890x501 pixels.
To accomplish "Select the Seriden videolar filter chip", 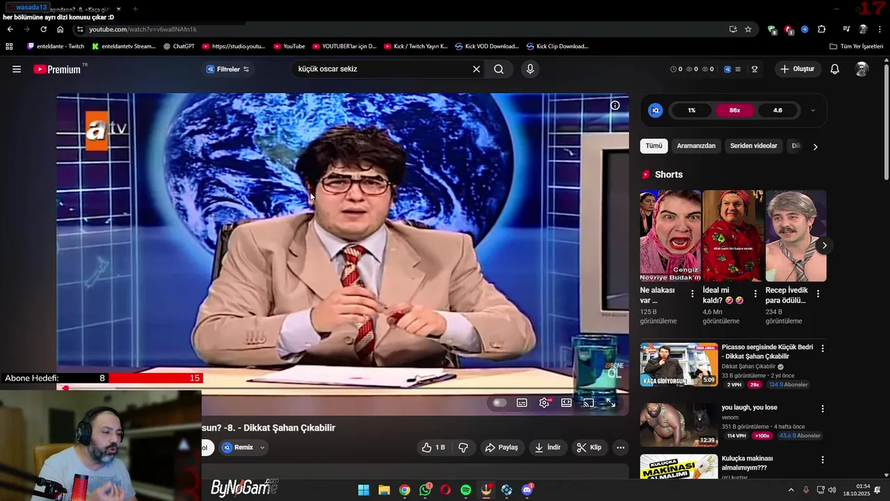I will point(754,146).
